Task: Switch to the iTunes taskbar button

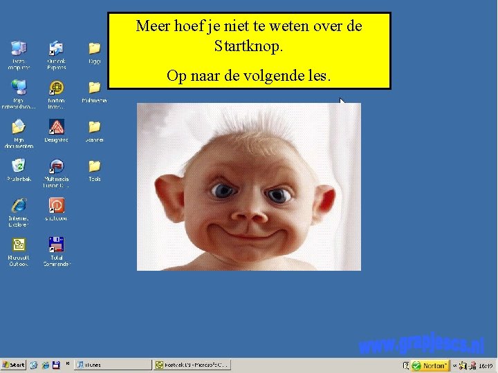Action: click(x=113, y=365)
